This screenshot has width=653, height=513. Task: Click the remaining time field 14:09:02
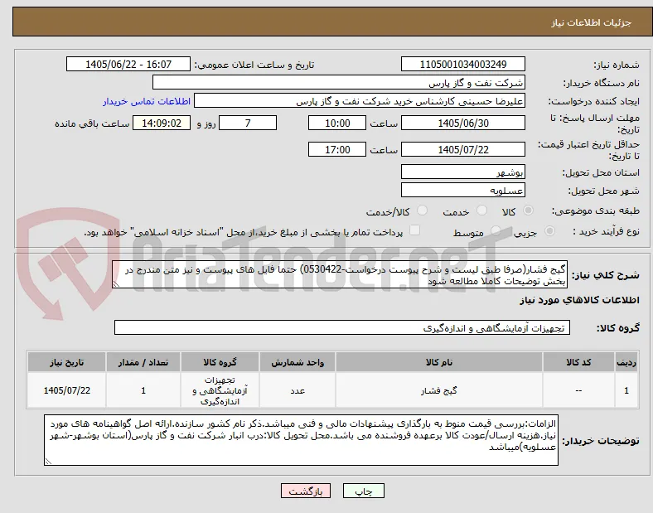click(162, 123)
